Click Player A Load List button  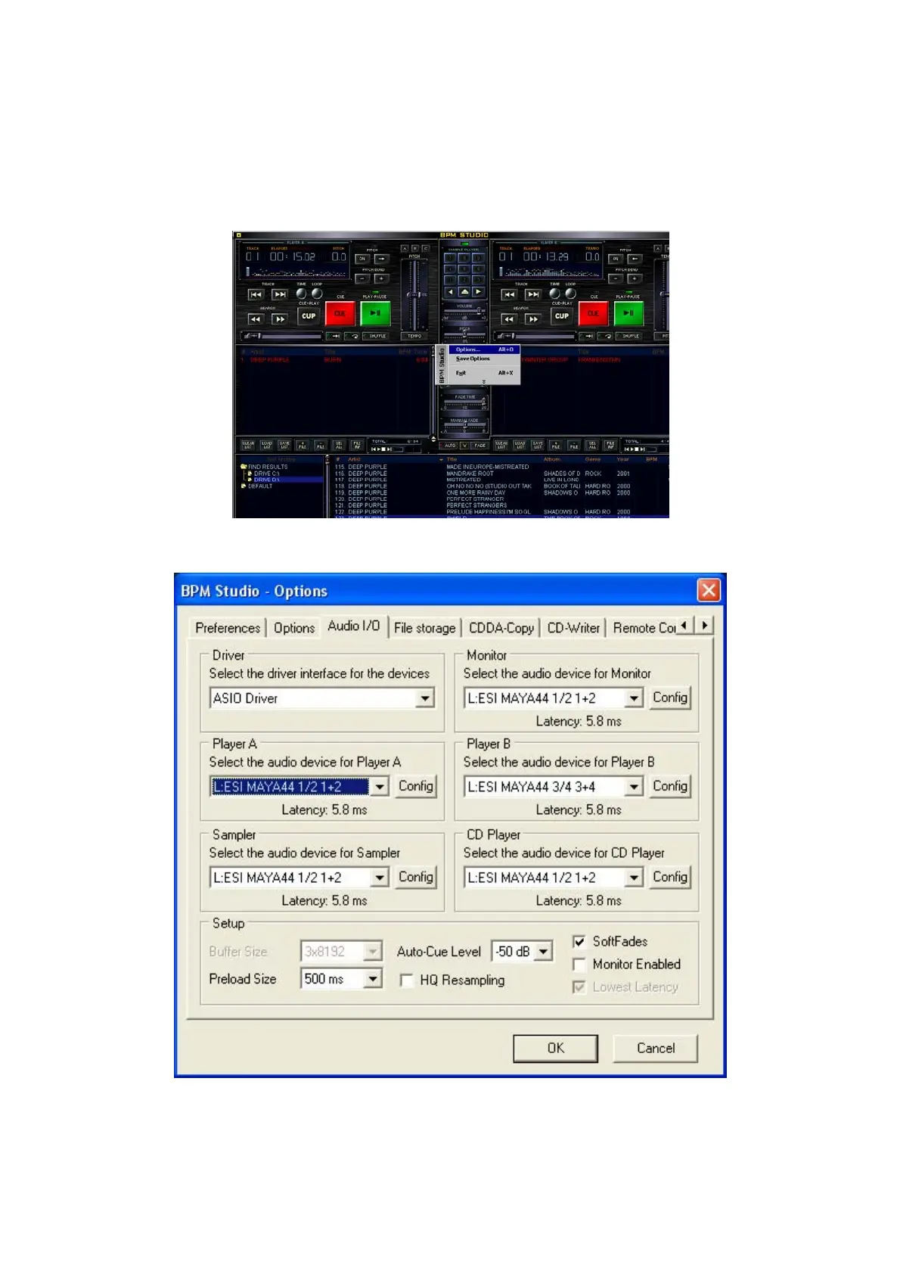click(x=266, y=445)
